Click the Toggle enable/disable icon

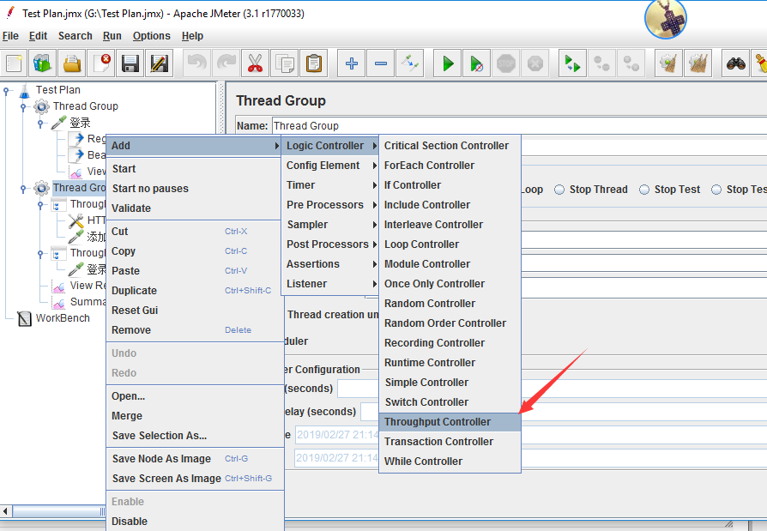pos(410,63)
